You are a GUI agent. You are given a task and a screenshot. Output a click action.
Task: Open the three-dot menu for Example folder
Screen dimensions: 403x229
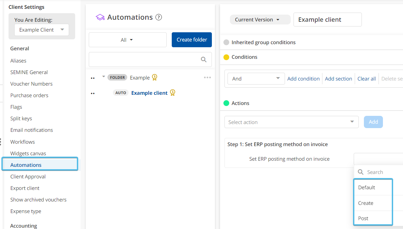click(207, 77)
